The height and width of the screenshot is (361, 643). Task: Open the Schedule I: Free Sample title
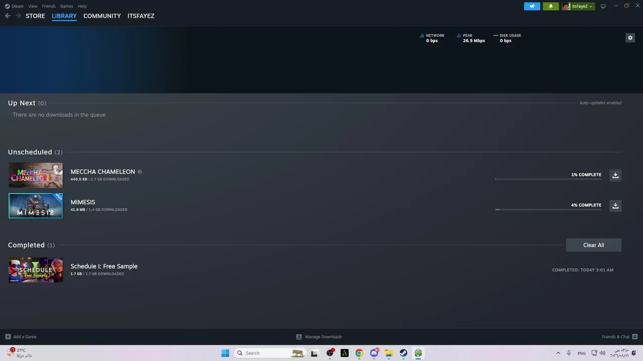[x=104, y=266]
